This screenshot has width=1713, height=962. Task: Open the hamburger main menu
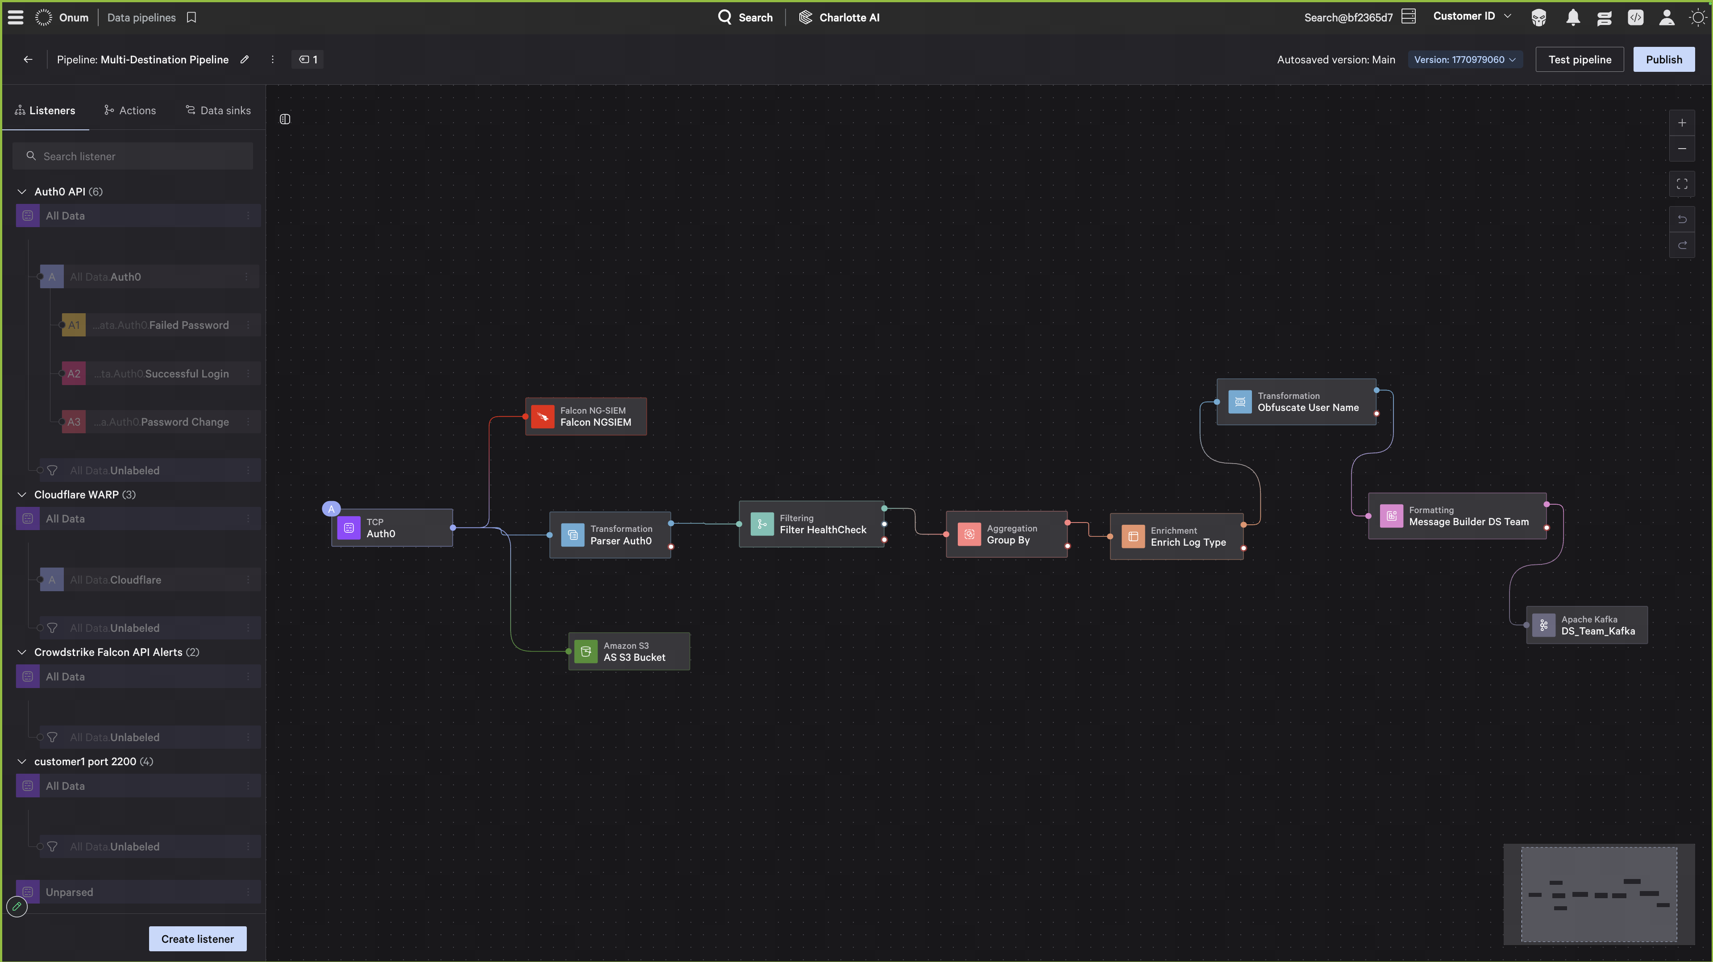tap(15, 17)
